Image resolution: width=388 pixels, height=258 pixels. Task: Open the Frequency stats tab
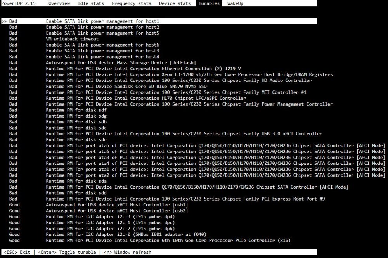point(131,3)
